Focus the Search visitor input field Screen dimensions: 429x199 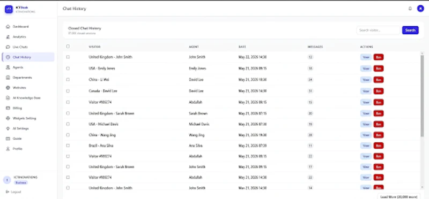(379, 30)
